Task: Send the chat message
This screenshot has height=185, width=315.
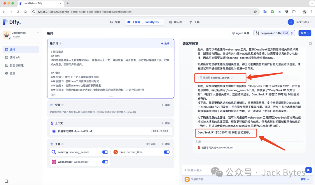Action: (x=308, y=170)
